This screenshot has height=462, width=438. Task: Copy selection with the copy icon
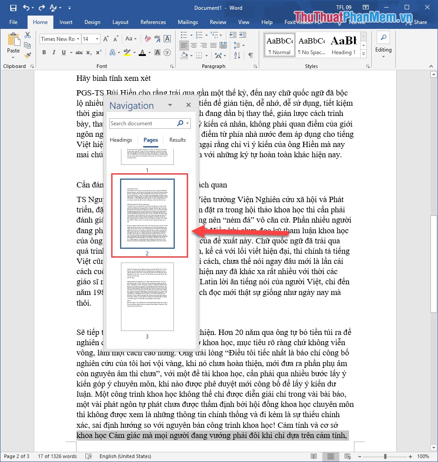[28, 45]
